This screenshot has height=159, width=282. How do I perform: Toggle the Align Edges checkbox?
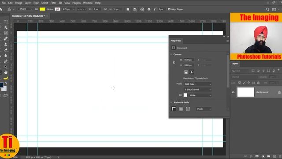tap(169, 9)
